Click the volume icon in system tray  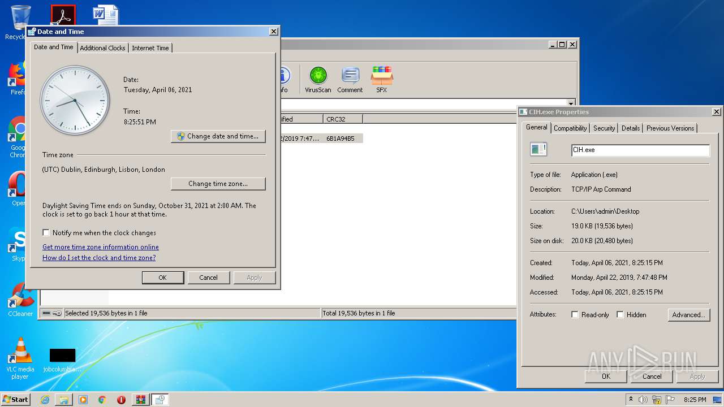(x=643, y=400)
